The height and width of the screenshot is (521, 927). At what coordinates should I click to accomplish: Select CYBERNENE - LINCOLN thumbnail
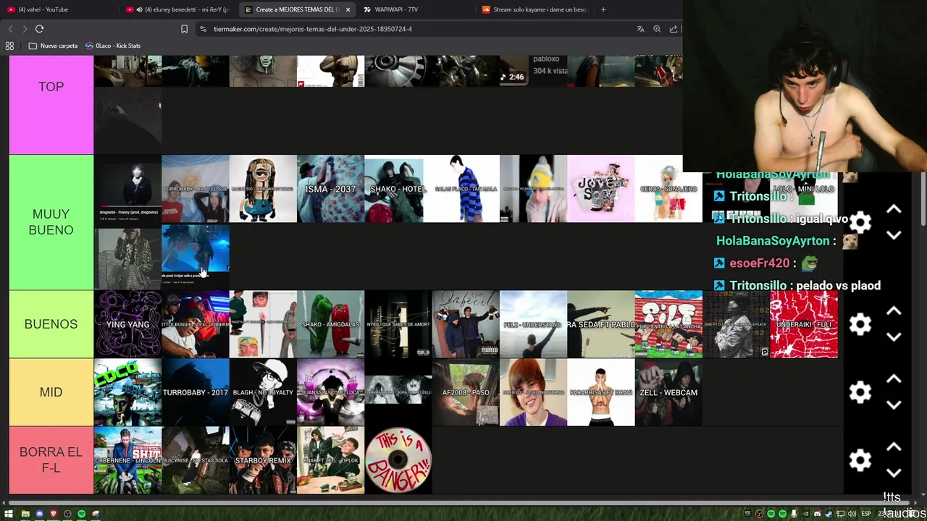pos(127,460)
